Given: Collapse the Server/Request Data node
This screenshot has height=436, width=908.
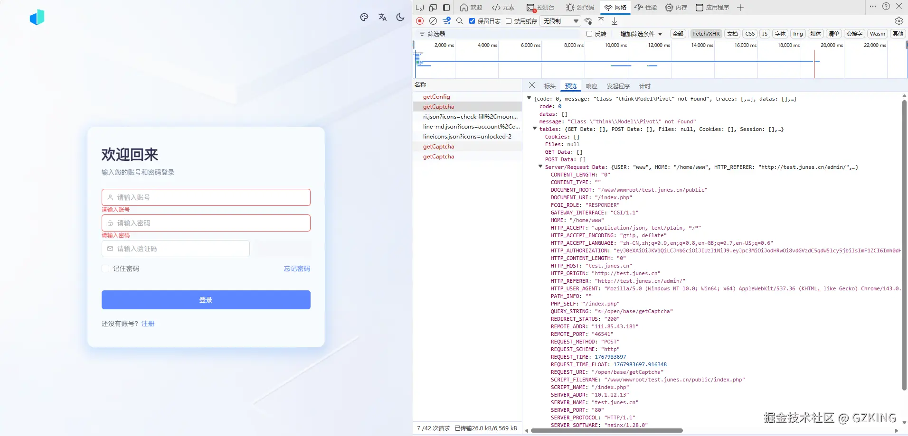Looking at the screenshot, I should tap(540, 167).
